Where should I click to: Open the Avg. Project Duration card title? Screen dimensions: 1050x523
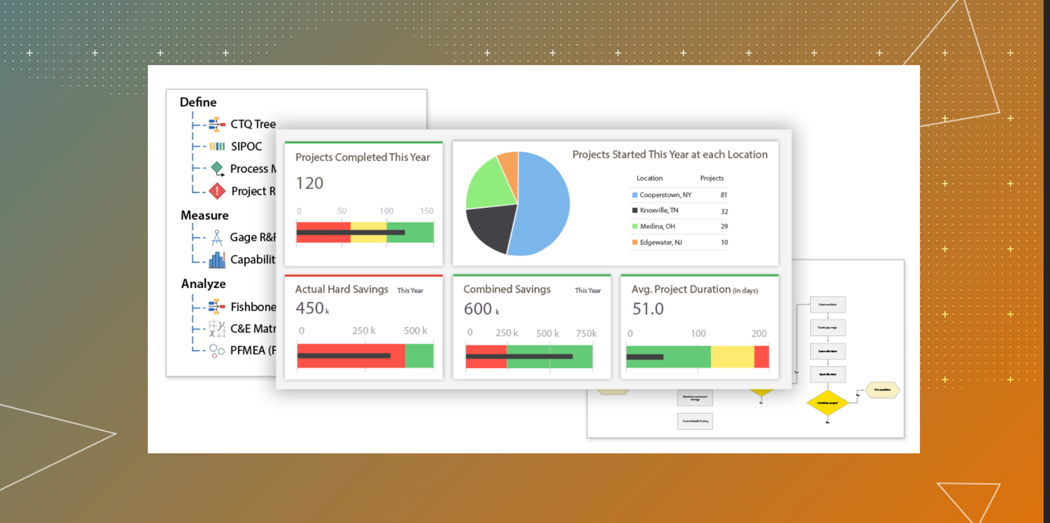(x=681, y=290)
